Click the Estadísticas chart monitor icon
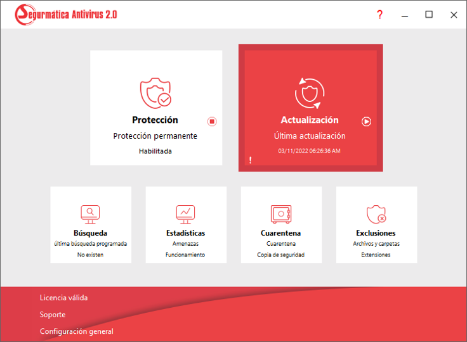 [x=185, y=215]
